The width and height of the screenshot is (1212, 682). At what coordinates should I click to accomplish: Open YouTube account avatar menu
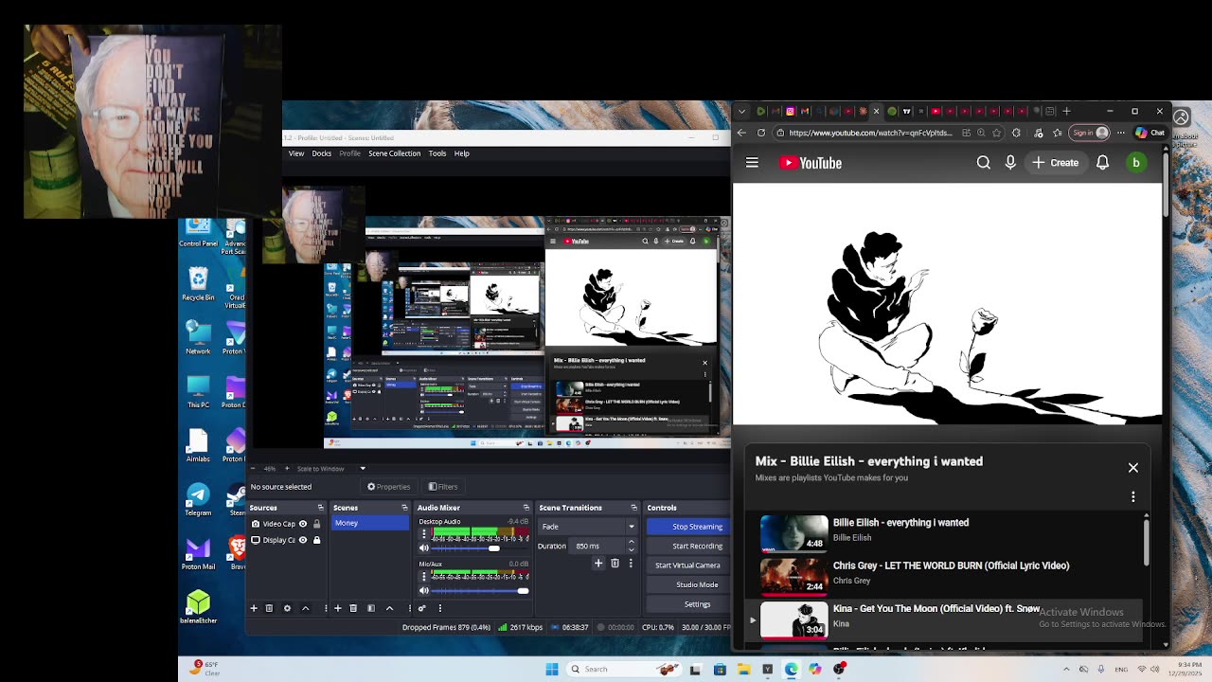(x=1136, y=163)
